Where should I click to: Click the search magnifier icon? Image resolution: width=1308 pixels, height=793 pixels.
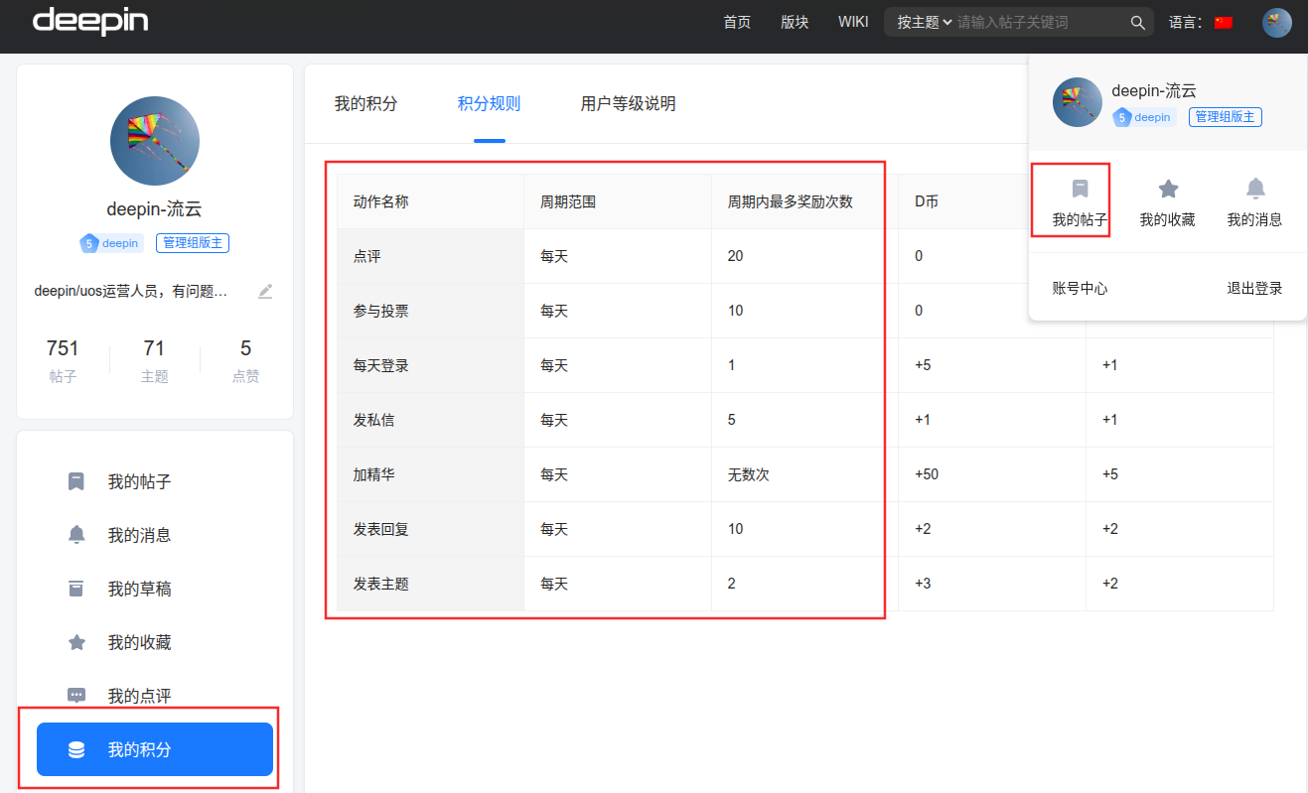click(x=1138, y=23)
